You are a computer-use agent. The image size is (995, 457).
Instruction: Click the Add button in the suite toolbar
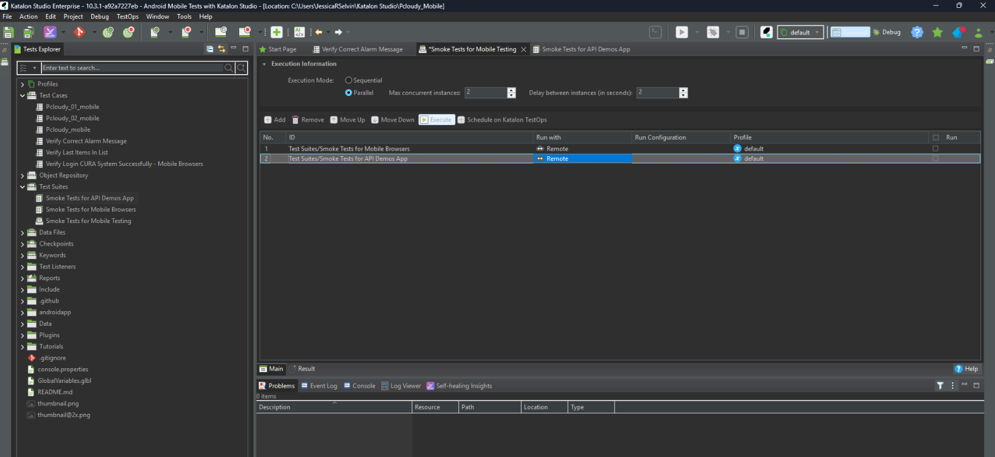click(274, 120)
